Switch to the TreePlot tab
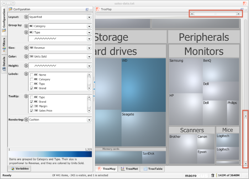This screenshot has width=249, height=179. point(129,169)
